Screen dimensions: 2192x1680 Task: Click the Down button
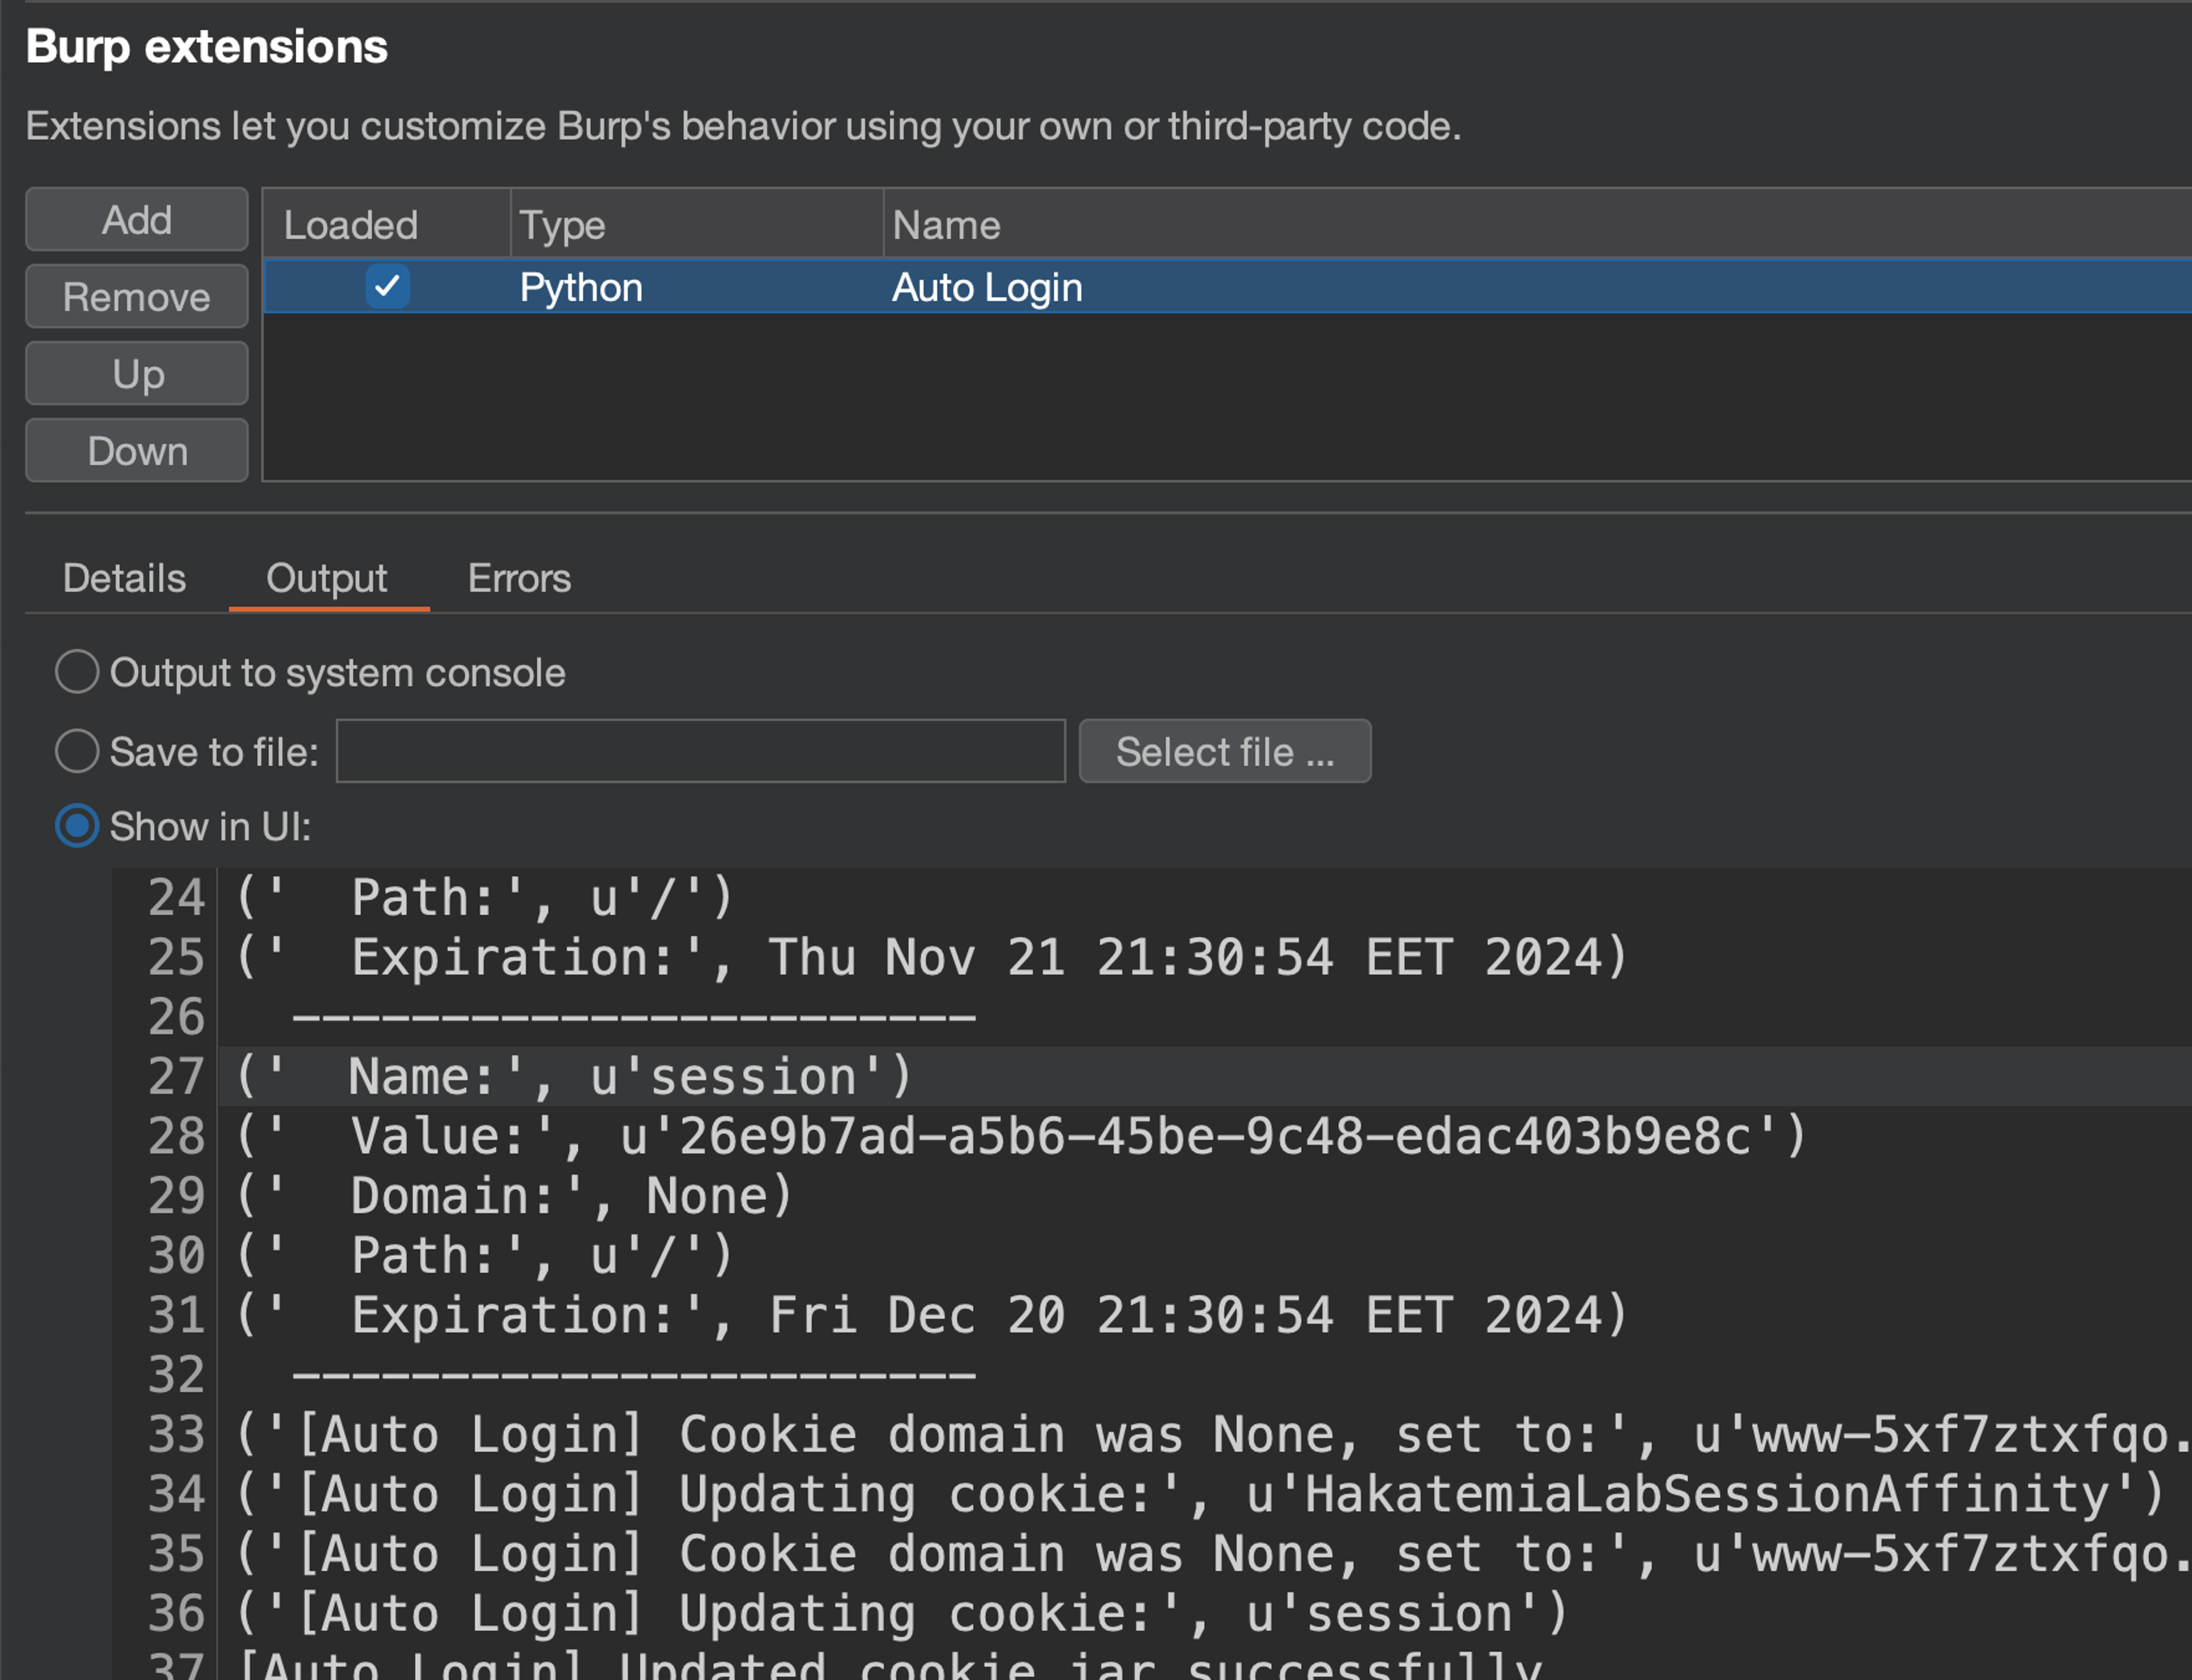click(137, 451)
